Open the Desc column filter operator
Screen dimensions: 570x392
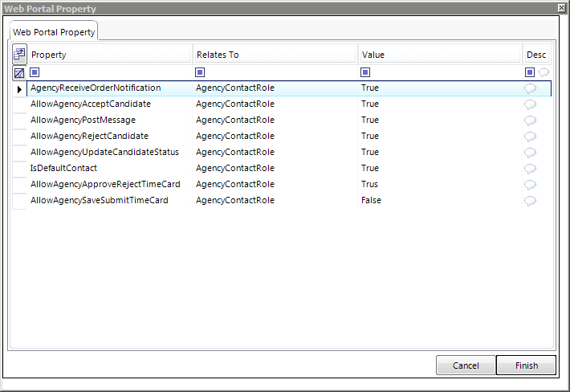[530, 72]
